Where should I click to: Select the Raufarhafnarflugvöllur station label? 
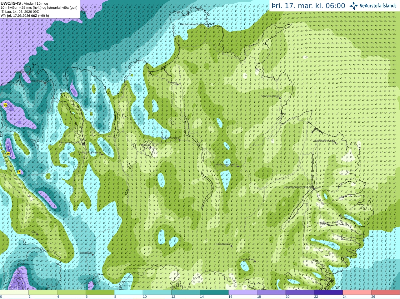[x=194, y=24]
